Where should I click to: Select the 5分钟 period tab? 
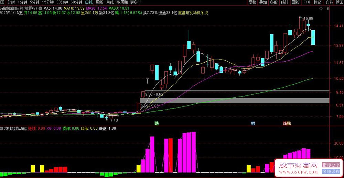point(34,2)
